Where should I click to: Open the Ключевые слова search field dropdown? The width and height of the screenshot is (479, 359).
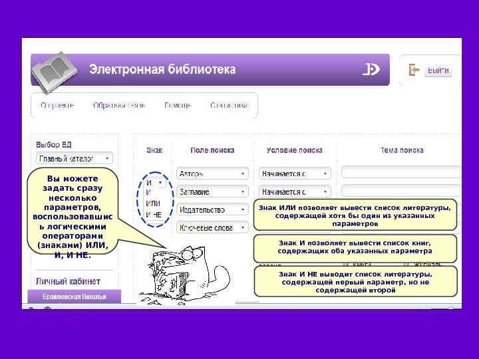(x=212, y=227)
